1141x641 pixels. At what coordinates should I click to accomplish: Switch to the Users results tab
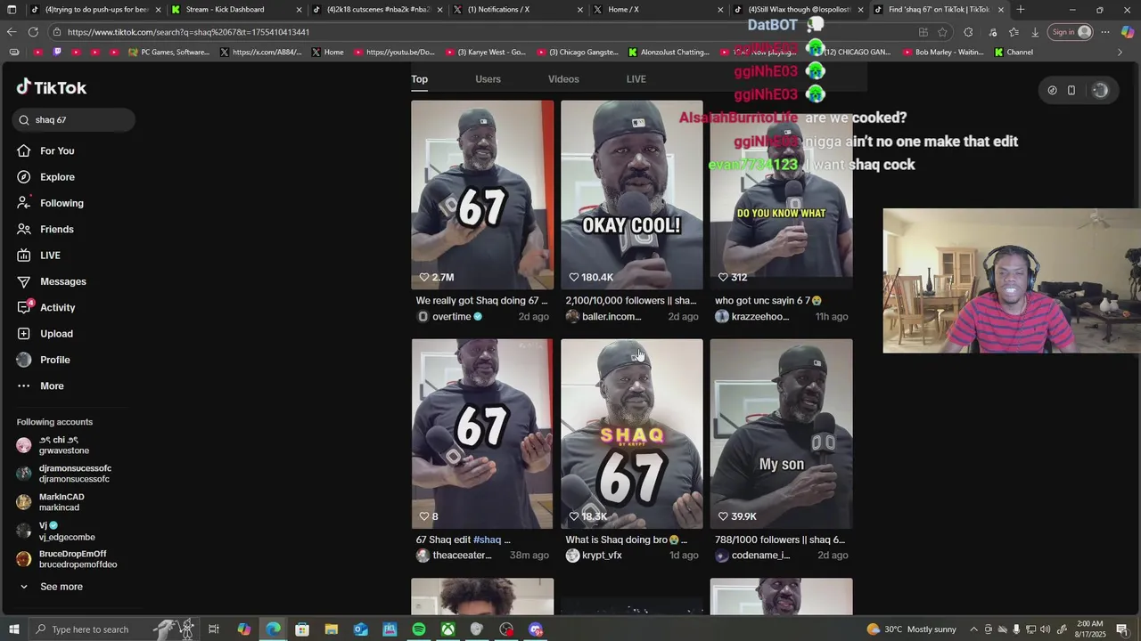488,79
